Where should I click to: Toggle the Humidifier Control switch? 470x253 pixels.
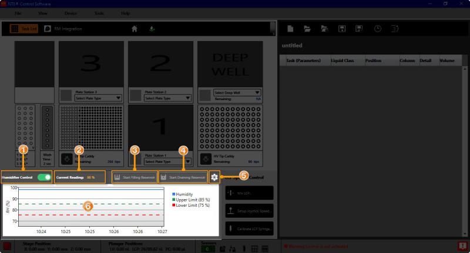[x=44, y=177]
